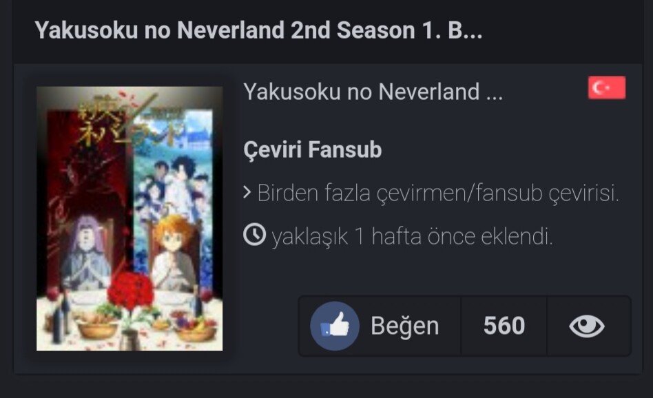
Task: Toggle the eye watched icon
Action: [x=587, y=326]
